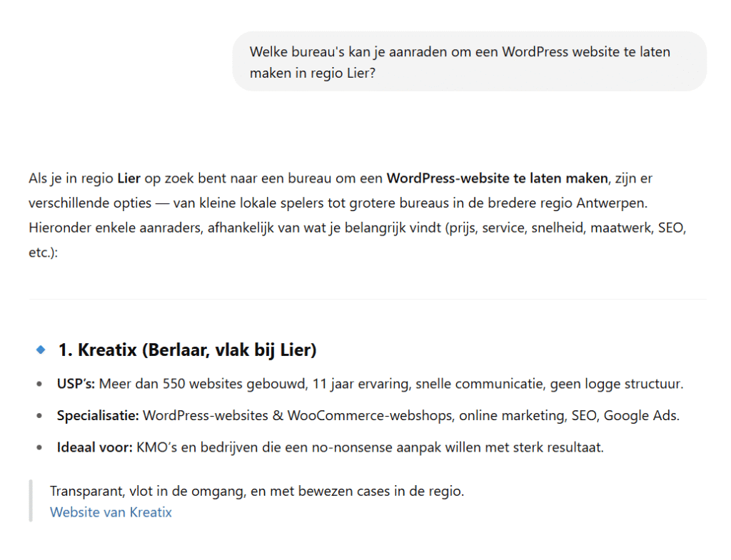Click the bold "Specialisatie:" label
This screenshot has height=560, width=731.
[99, 416]
